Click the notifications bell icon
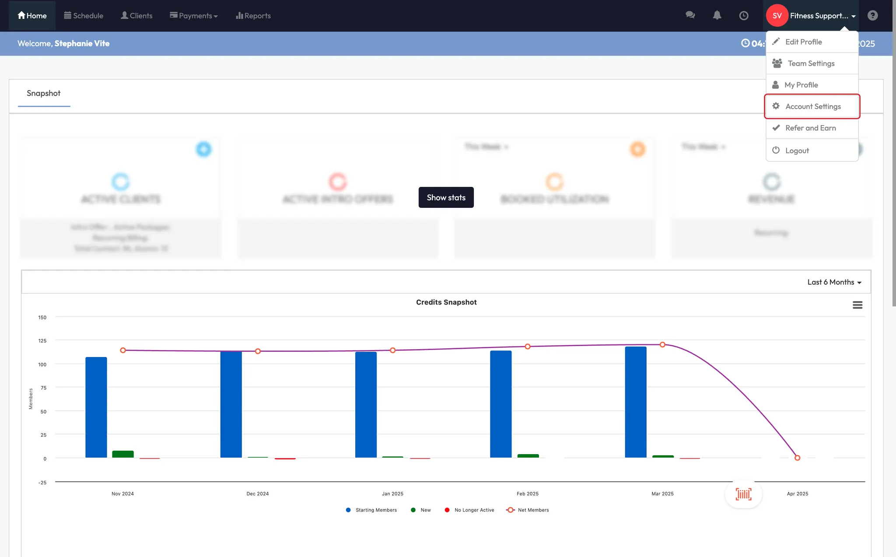896x557 pixels. (x=717, y=15)
